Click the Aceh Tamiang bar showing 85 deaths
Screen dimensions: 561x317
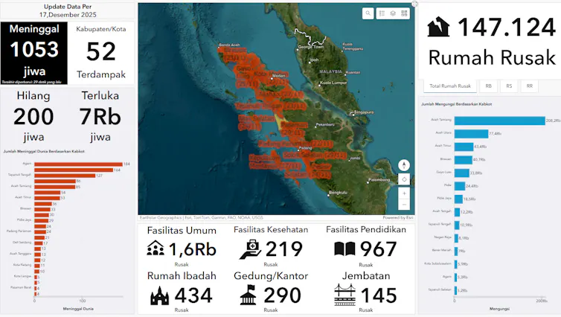click(x=55, y=187)
